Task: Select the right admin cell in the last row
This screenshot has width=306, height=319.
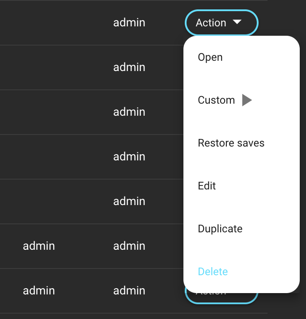Action: point(129,290)
